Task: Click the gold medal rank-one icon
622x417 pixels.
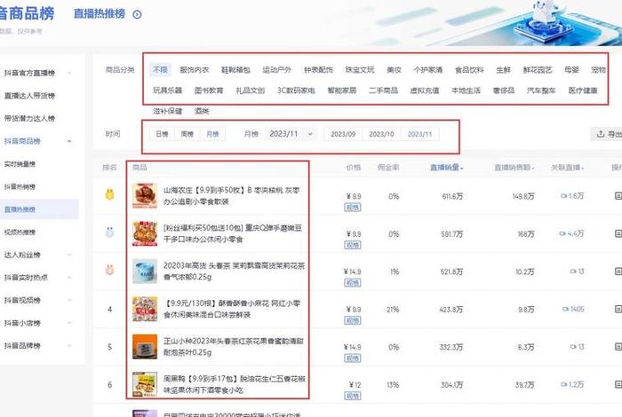Action: tap(109, 194)
